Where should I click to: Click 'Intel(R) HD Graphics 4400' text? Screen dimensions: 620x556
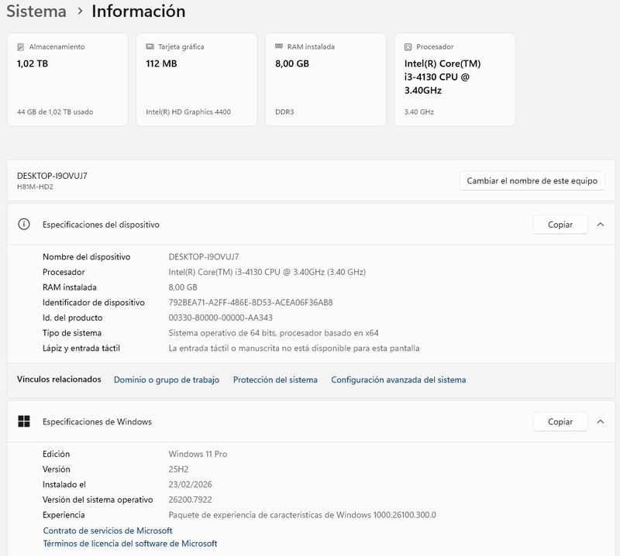(188, 112)
